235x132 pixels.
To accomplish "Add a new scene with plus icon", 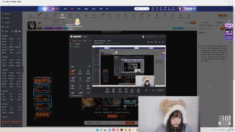I will coord(90,41).
